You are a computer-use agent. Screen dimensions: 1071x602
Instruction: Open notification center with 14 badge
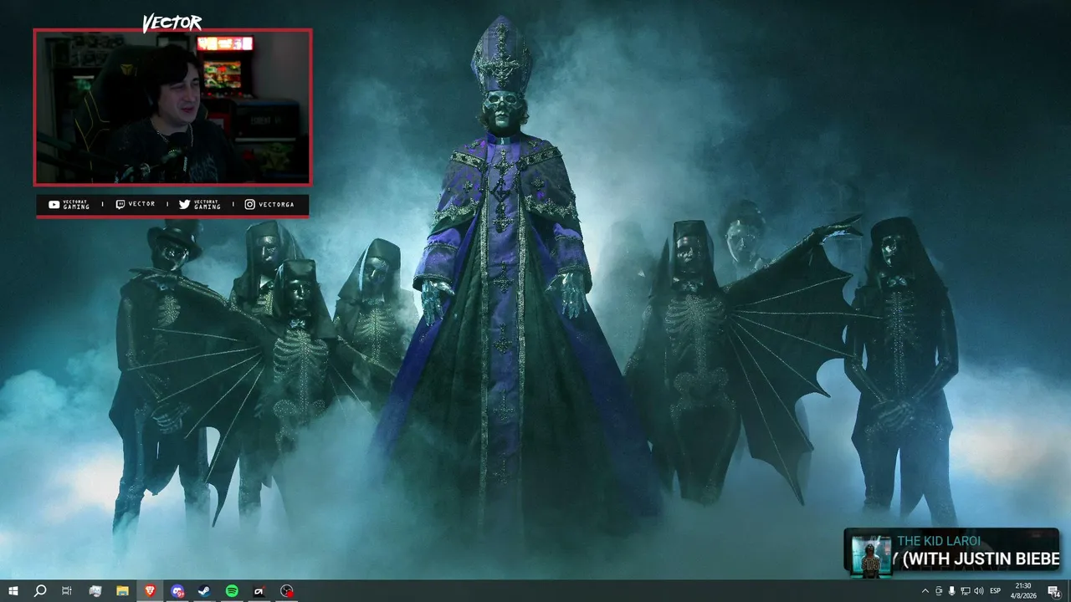(1054, 591)
